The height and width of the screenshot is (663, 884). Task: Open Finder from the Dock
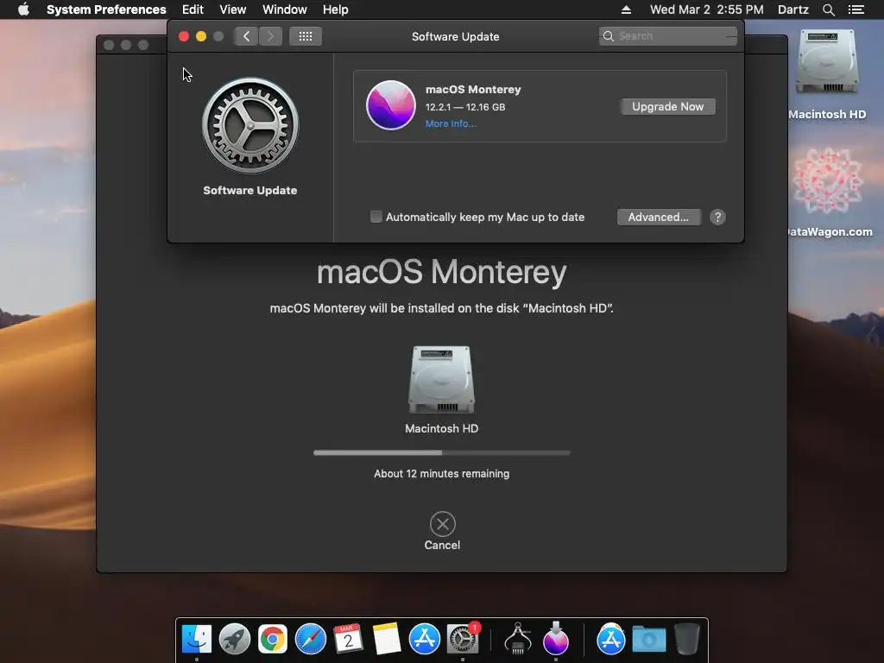point(197,639)
